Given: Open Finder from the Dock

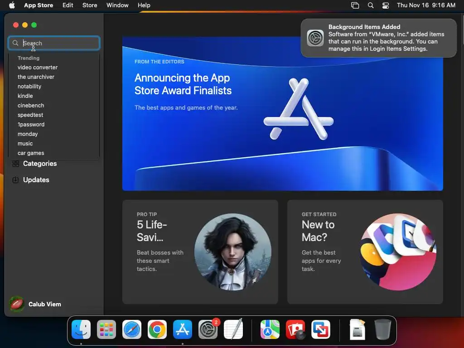Looking at the screenshot, I should tap(81, 329).
